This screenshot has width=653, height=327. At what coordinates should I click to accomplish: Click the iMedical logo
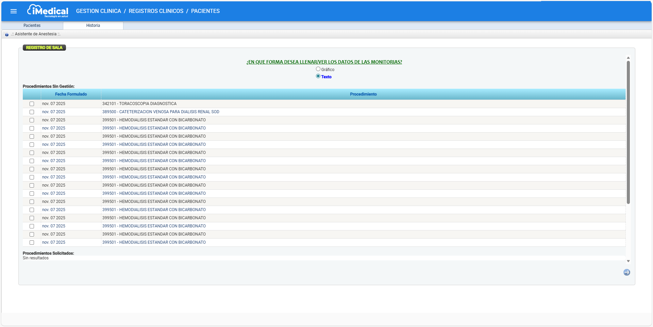click(x=48, y=11)
